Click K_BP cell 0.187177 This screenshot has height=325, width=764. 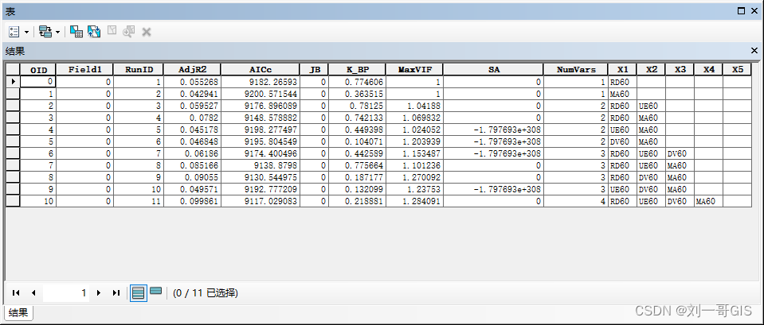click(357, 177)
